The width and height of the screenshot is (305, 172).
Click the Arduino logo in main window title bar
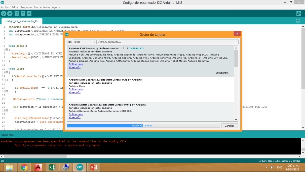[3, 2]
